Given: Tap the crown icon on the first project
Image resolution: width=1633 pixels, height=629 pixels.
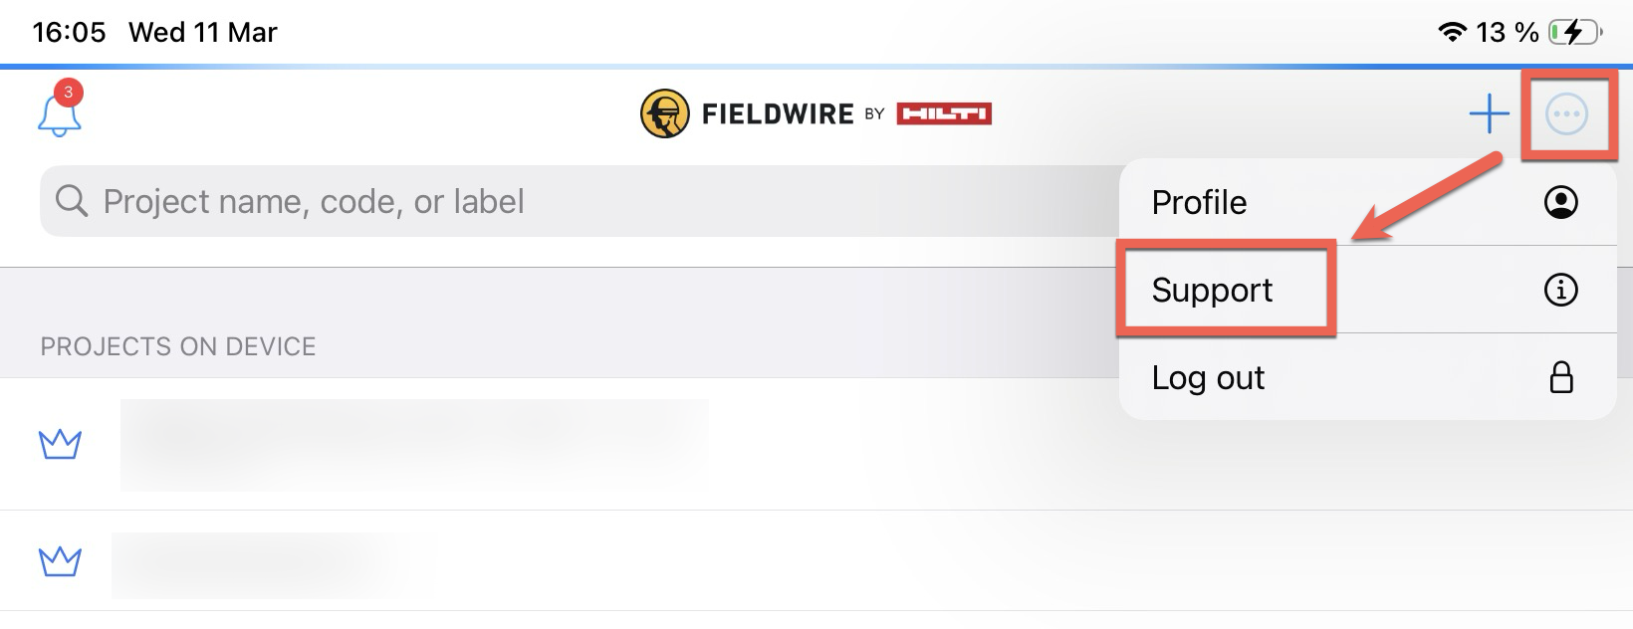Looking at the screenshot, I should [x=58, y=445].
